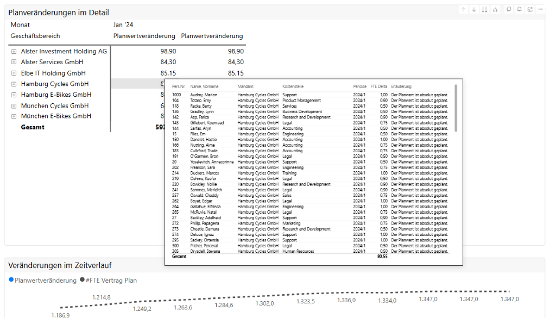
Task: Expand Elbe IT Holding GmbH row
Action: click(x=14, y=73)
